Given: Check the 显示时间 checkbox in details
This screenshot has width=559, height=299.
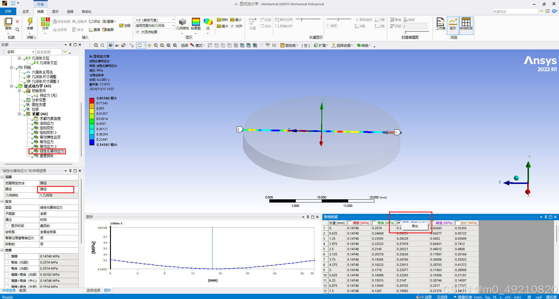Looking at the screenshot, I should pos(7,226).
